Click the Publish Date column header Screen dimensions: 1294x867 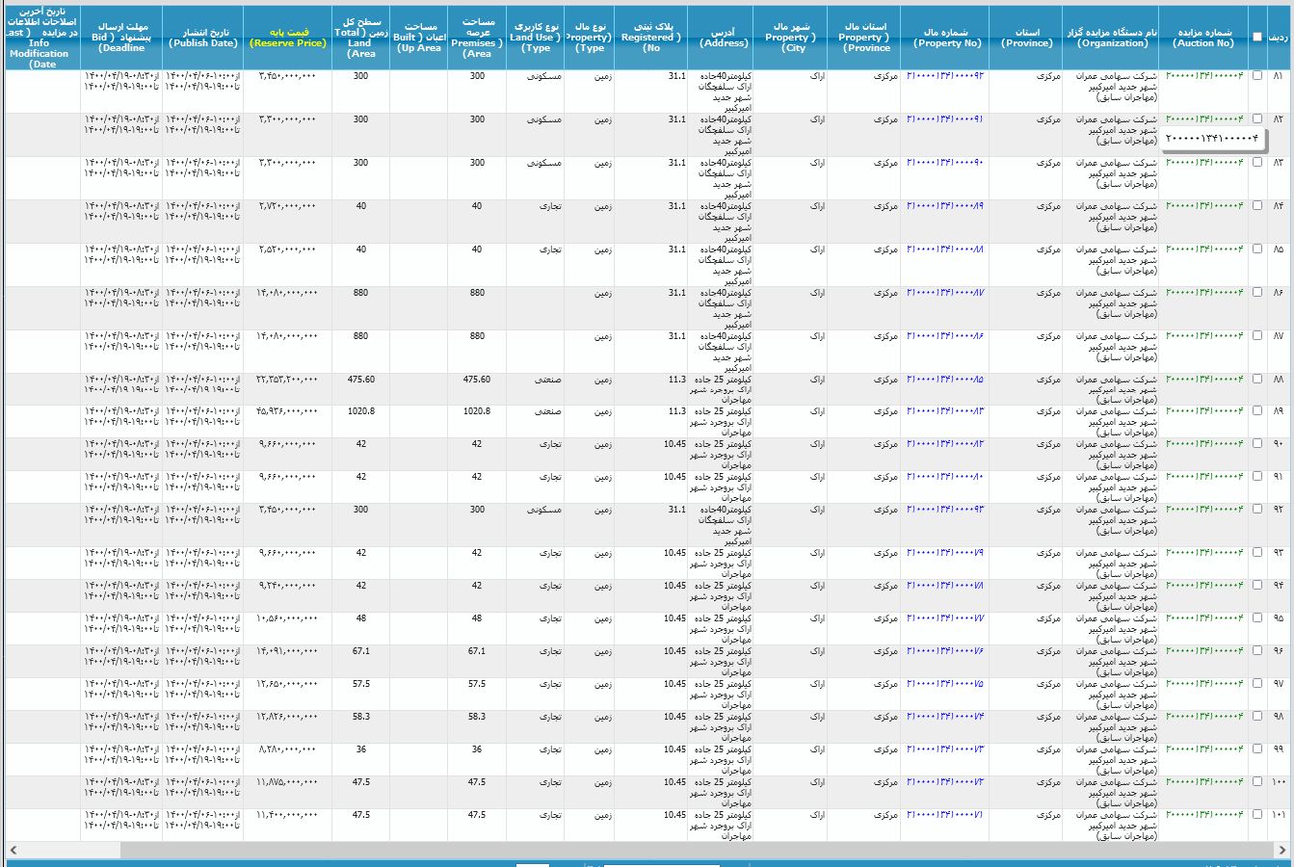(x=203, y=38)
